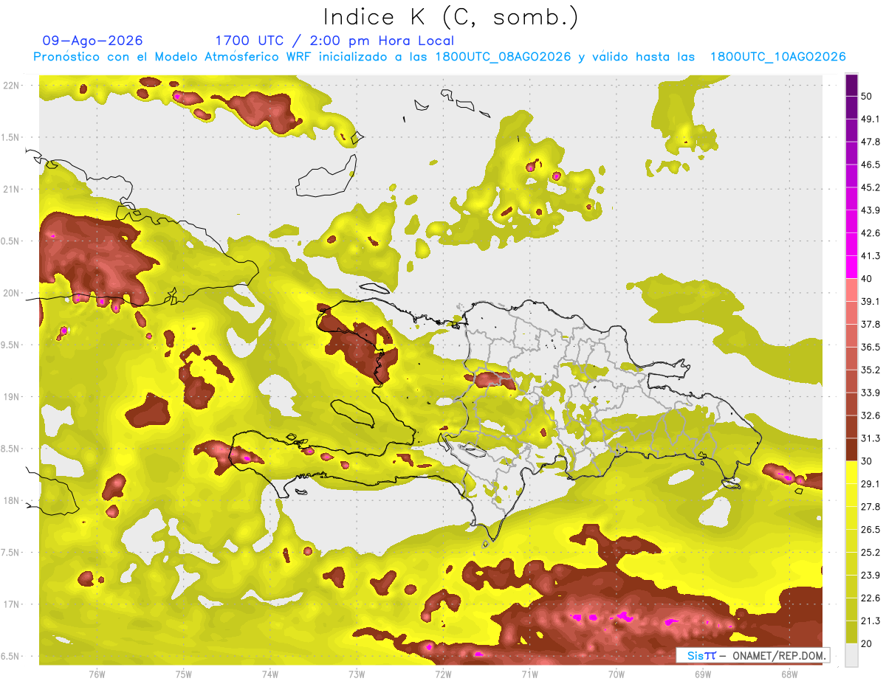Click the "46.5" color scale label
Viewport: 886px width, 684px height.
[x=870, y=165]
